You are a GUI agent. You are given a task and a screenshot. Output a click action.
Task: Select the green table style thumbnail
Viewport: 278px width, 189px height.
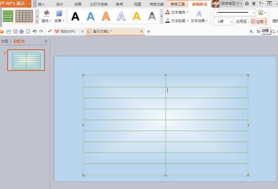click(8, 16)
